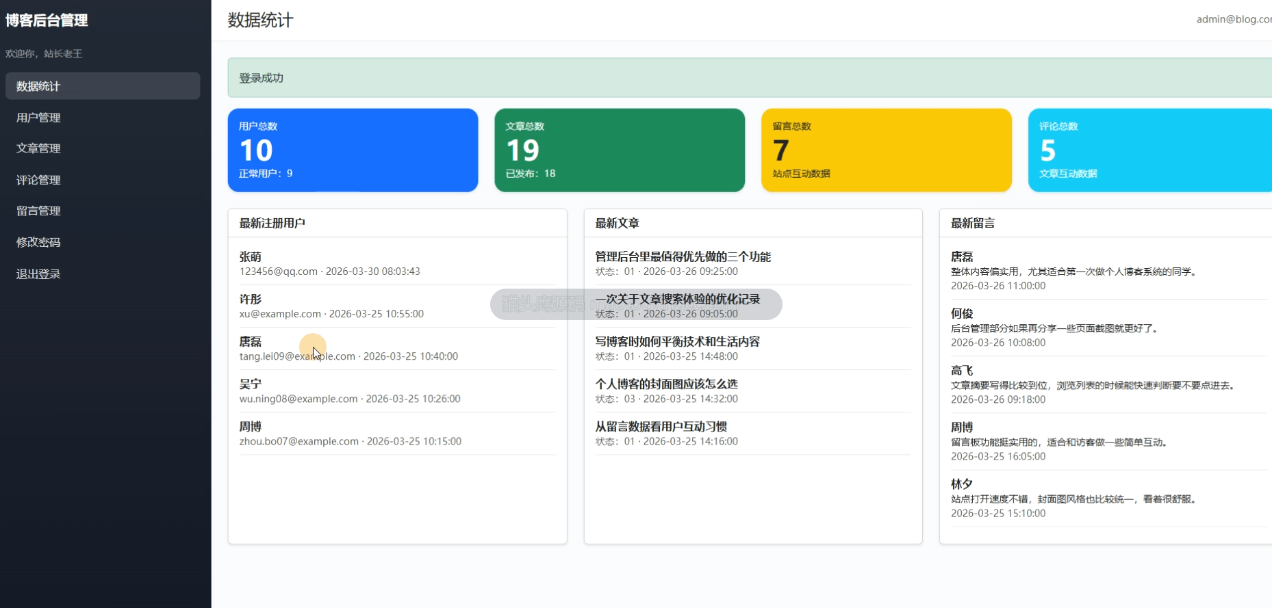Click user name 吴宁
Image resolution: width=1272 pixels, height=608 pixels.
click(251, 384)
